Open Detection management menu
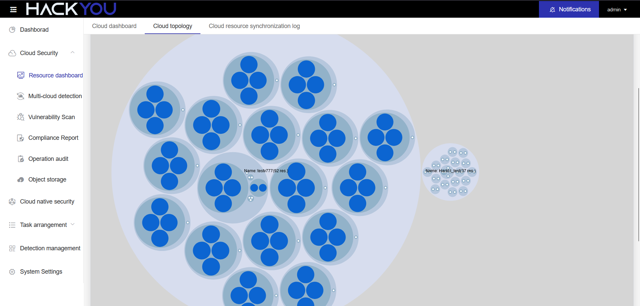Screen dimensions: 640x306 50,248
